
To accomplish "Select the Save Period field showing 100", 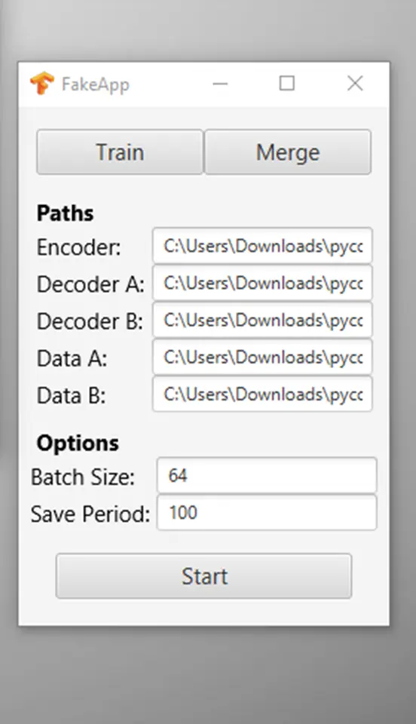I will coord(267,513).
